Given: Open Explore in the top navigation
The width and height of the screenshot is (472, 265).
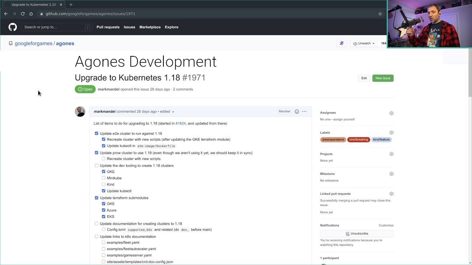Looking at the screenshot, I should (x=171, y=27).
